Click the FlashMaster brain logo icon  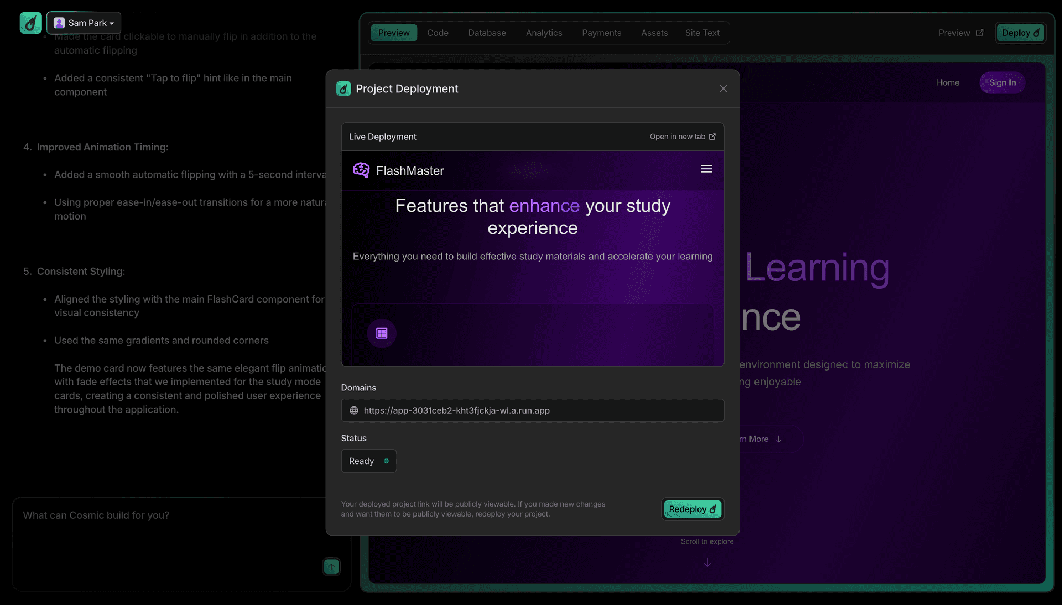361,170
